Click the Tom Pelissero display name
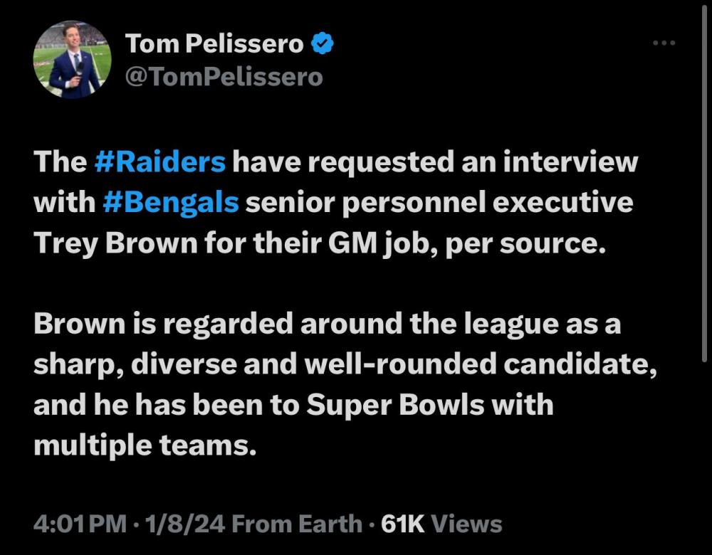 tap(214, 45)
